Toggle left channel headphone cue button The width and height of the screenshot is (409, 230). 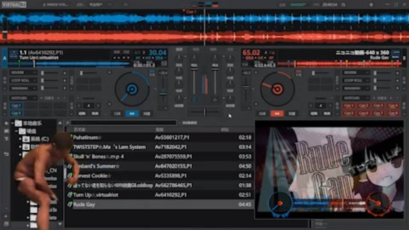(x=194, y=100)
